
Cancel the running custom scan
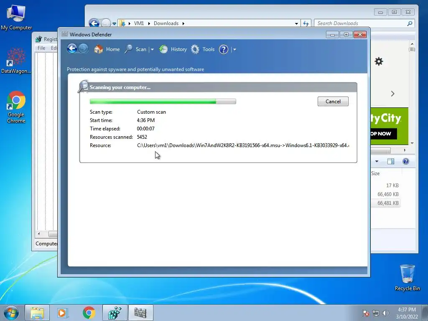click(333, 101)
